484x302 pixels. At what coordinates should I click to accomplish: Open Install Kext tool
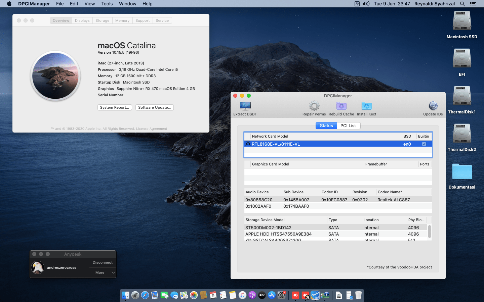pyautogui.click(x=366, y=107)
